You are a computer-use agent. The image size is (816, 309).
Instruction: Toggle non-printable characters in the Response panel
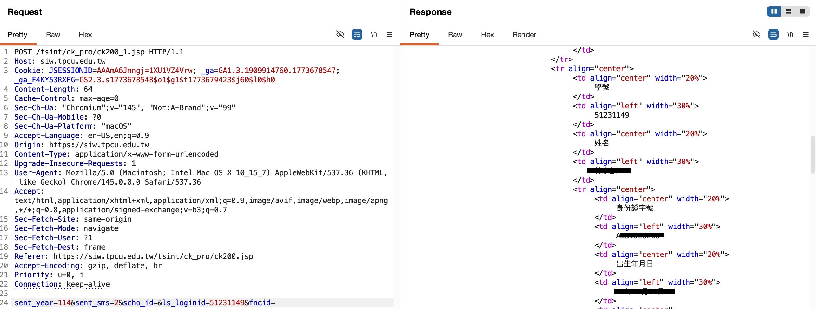(x=756, y=34)
